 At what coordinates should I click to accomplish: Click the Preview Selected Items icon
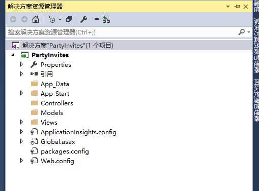coord(95,19)
